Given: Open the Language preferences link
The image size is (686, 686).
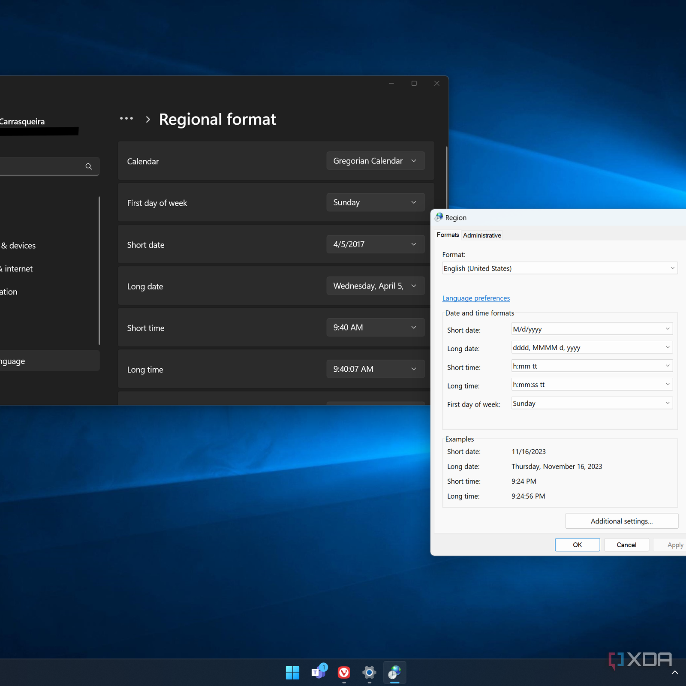Looking at the screenshot, I should (x=476, y=298).
